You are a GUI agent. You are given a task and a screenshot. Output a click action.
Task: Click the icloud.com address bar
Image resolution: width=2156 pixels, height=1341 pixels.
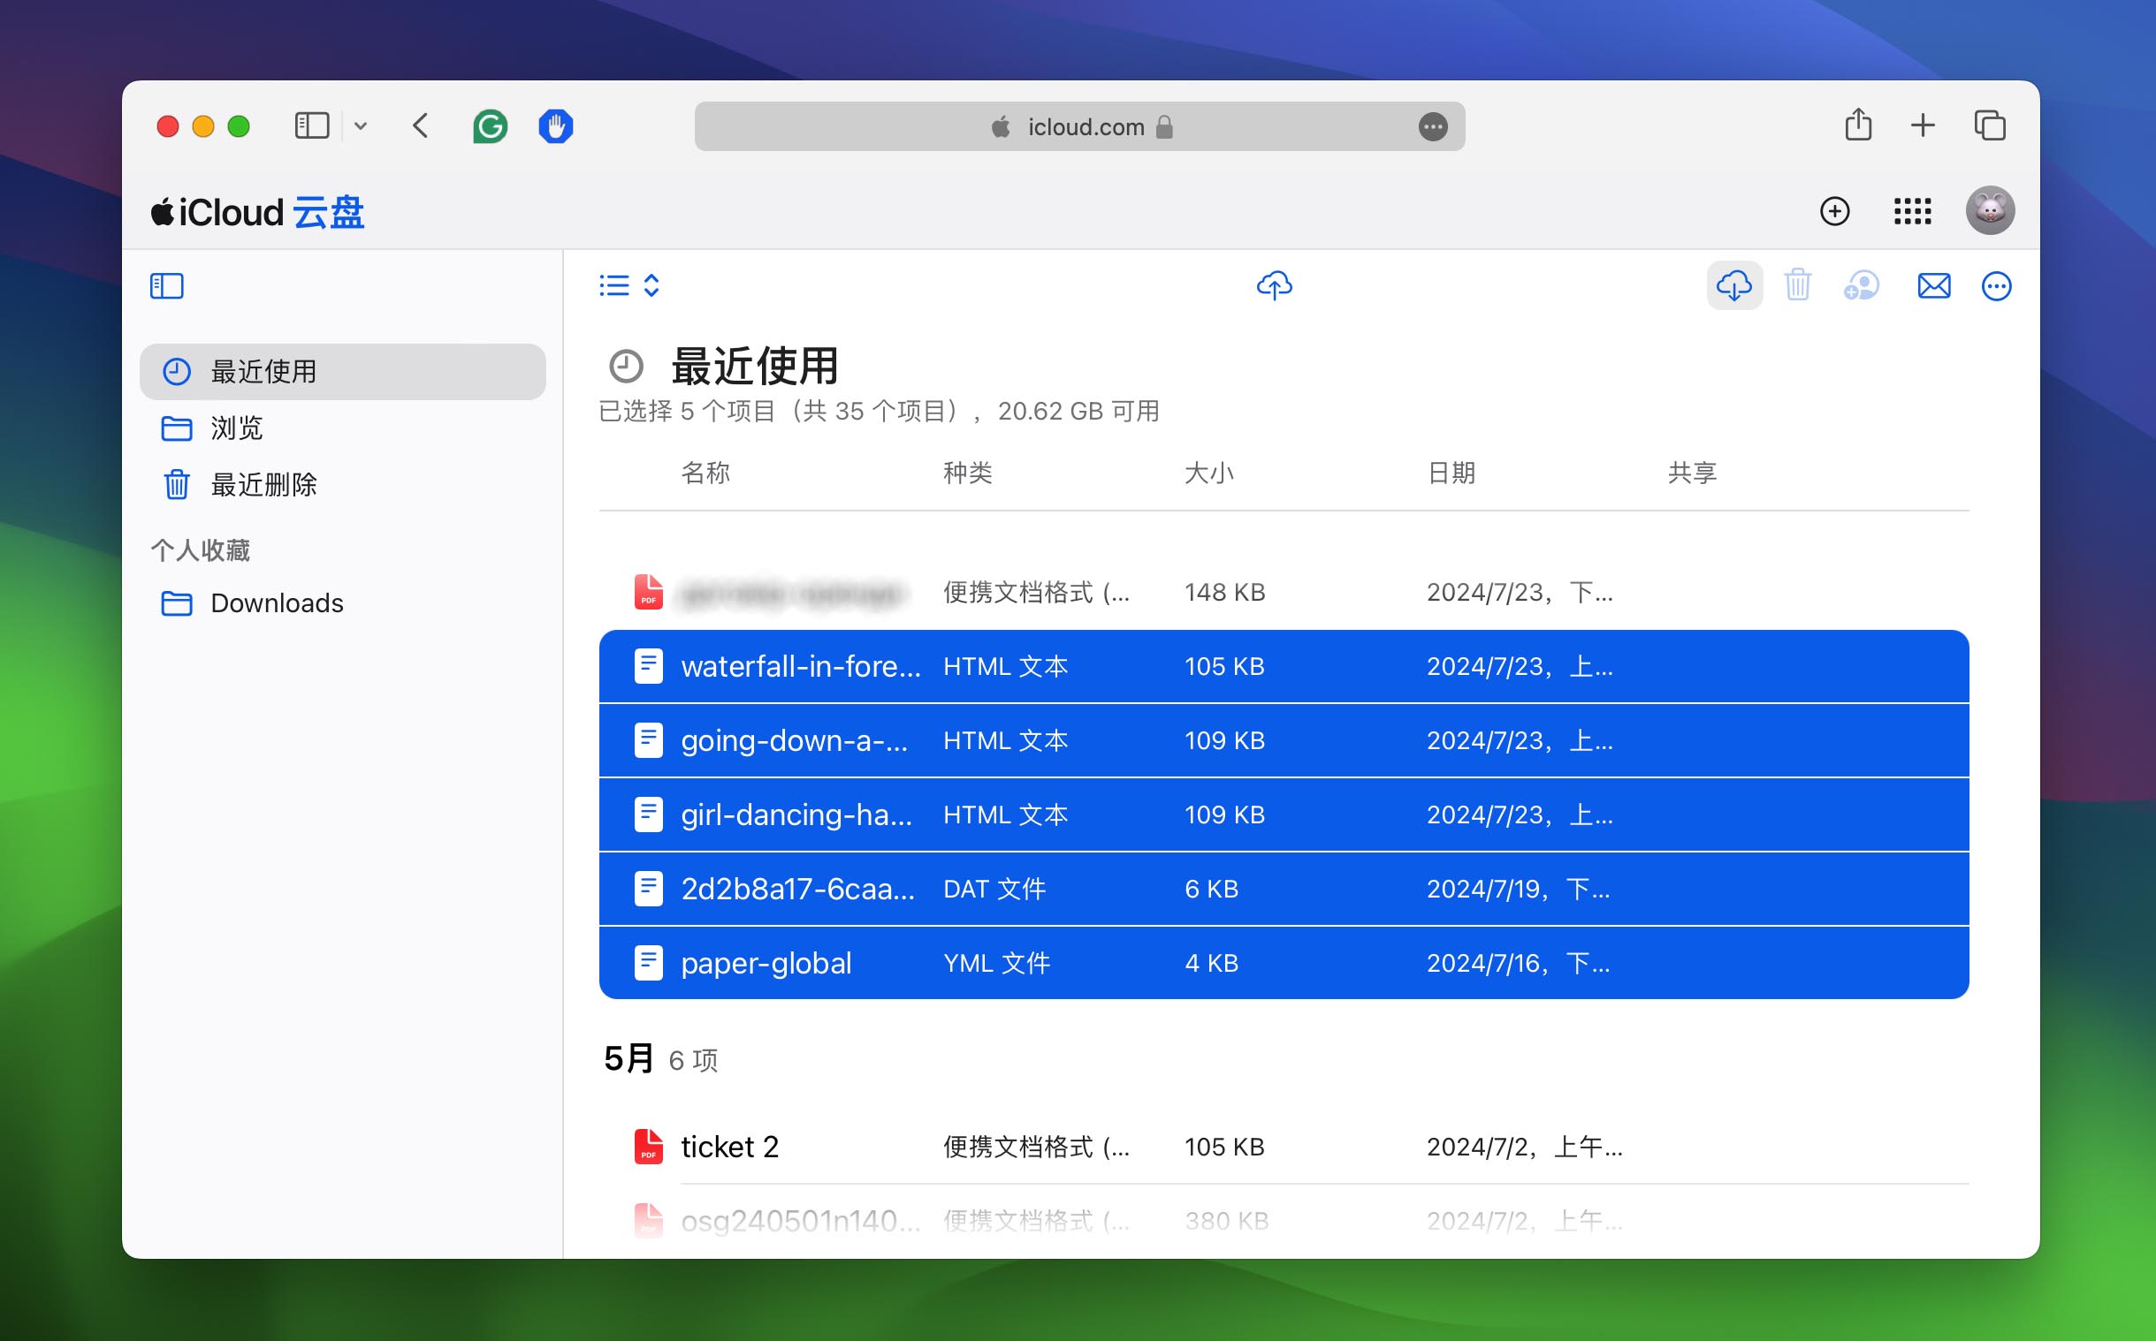point(1079,126)
